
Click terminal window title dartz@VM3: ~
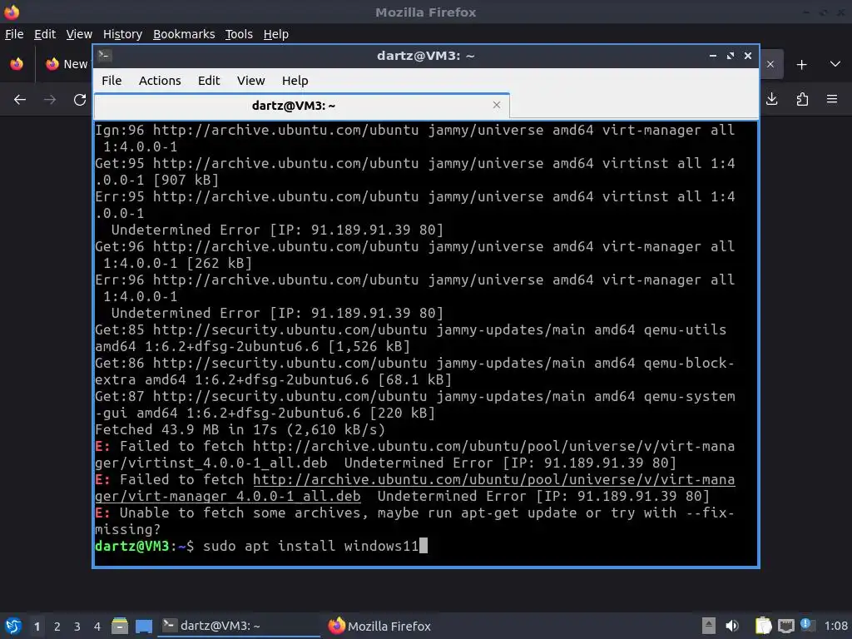pyautogui.click(x=425, y=56)
